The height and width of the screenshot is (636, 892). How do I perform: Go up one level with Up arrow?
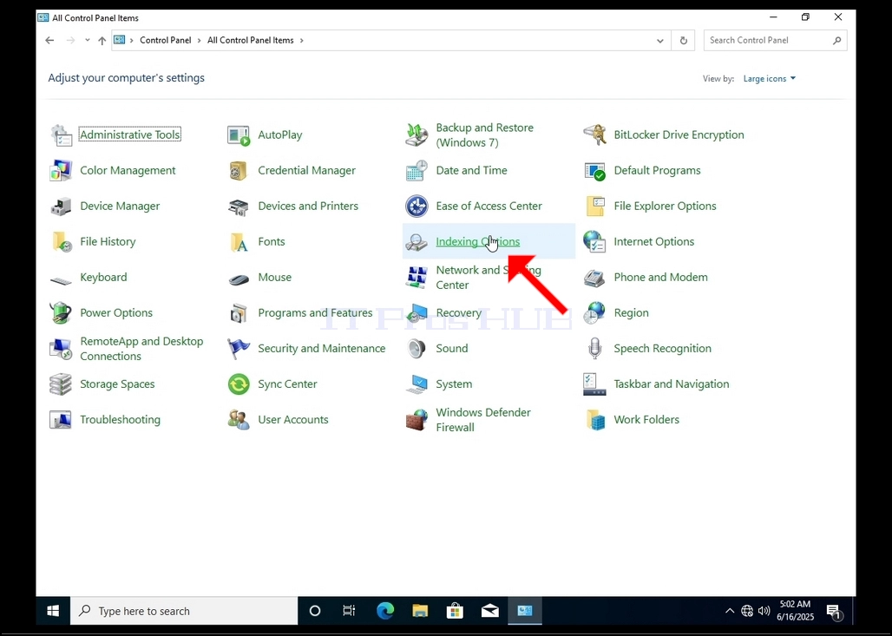click(x=102, y=41)
